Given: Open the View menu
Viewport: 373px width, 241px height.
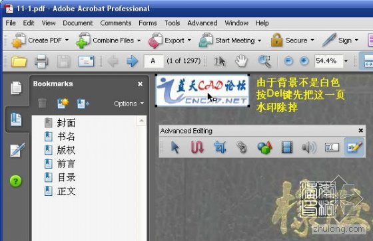Looking at the screenshot, I should point(49,23).
